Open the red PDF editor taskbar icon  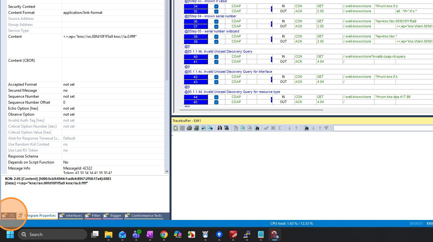coord(233,234)
